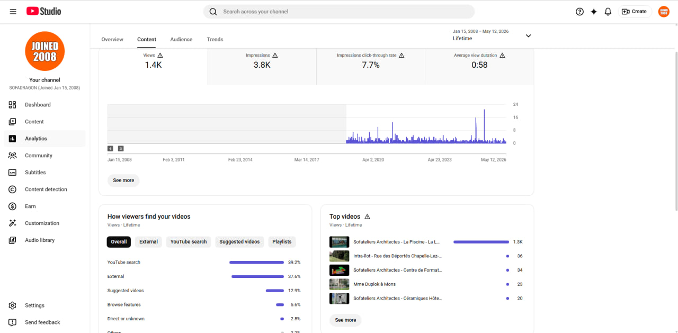Click the search magnifier icon
The height and width of the screenshot is (333, 678).
coord(213,12)
